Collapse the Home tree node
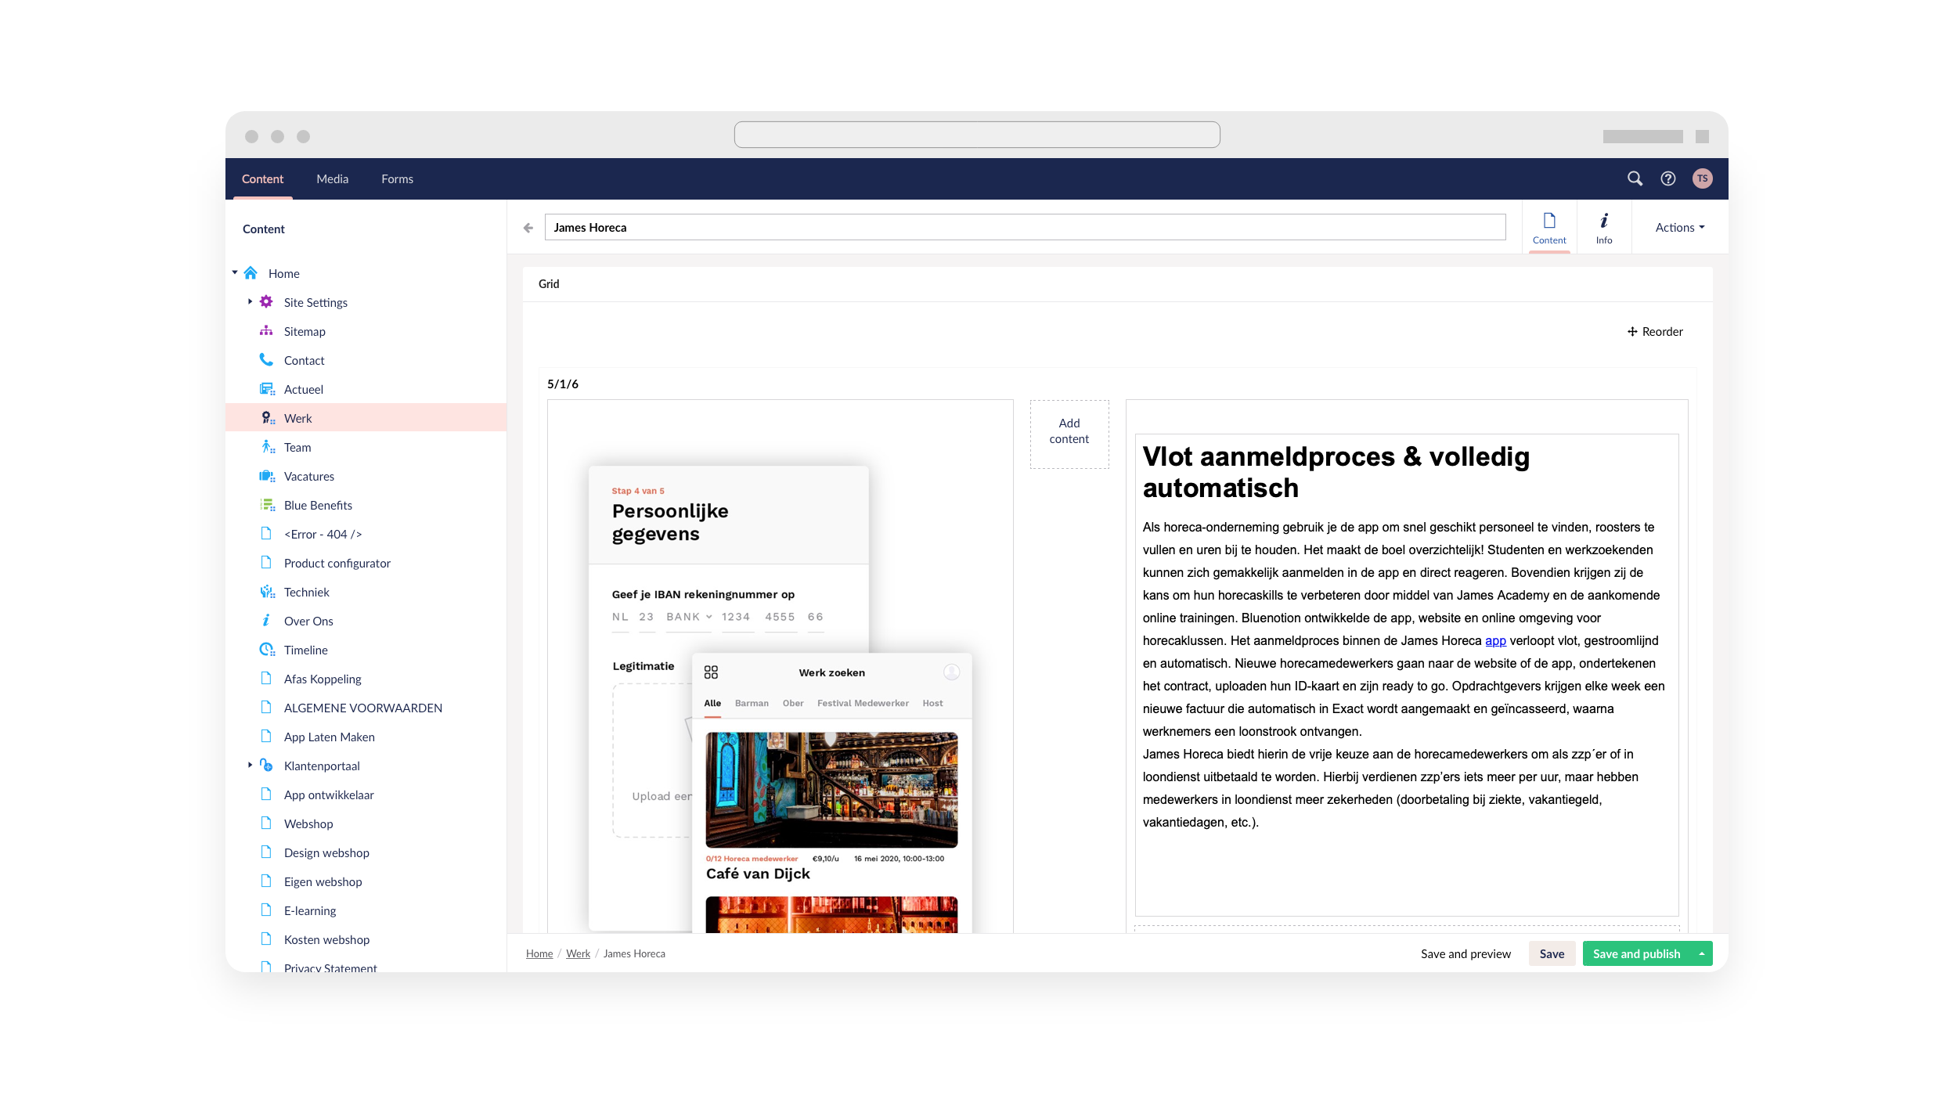This screenshot has width=1954, height=1099. click(x=235, y=273)
